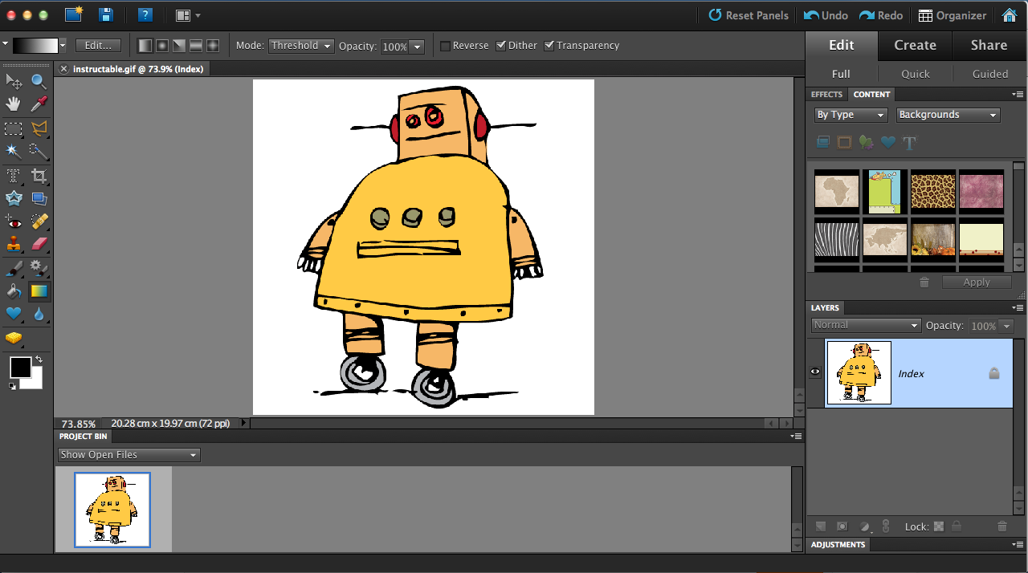Click the gradient Edit... button
This screenshot has width=1028, height=573.
point(98,46)
